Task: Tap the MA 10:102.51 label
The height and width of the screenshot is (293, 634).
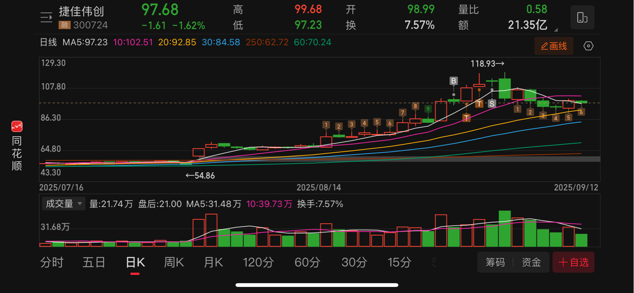Action: [133, 42]
